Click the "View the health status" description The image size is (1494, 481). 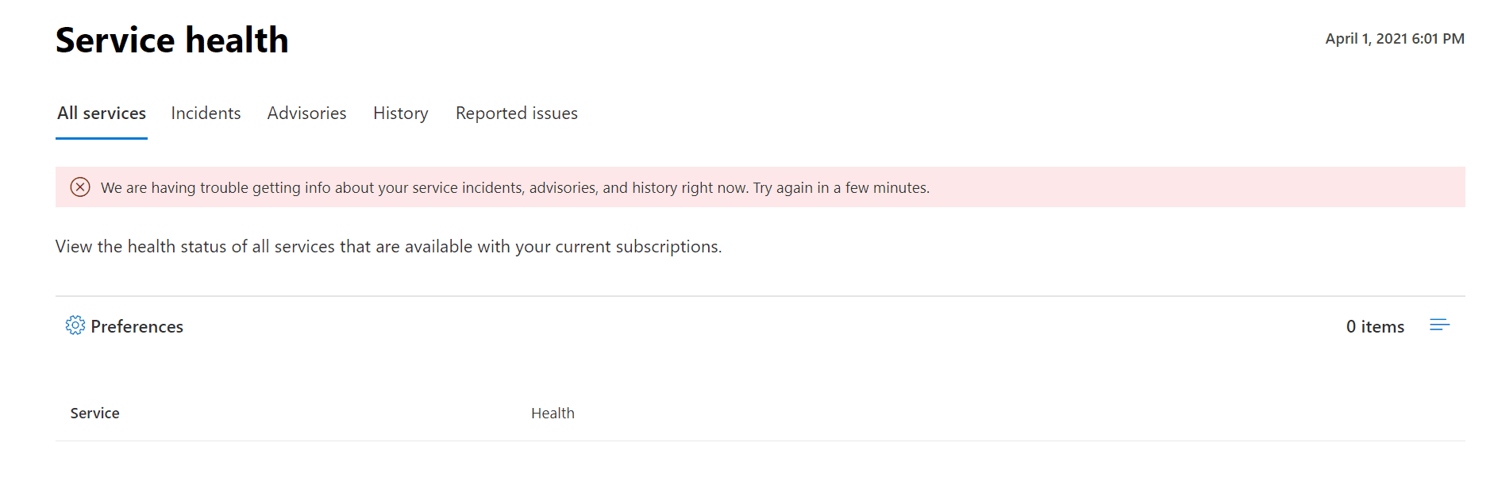point(389,247)
